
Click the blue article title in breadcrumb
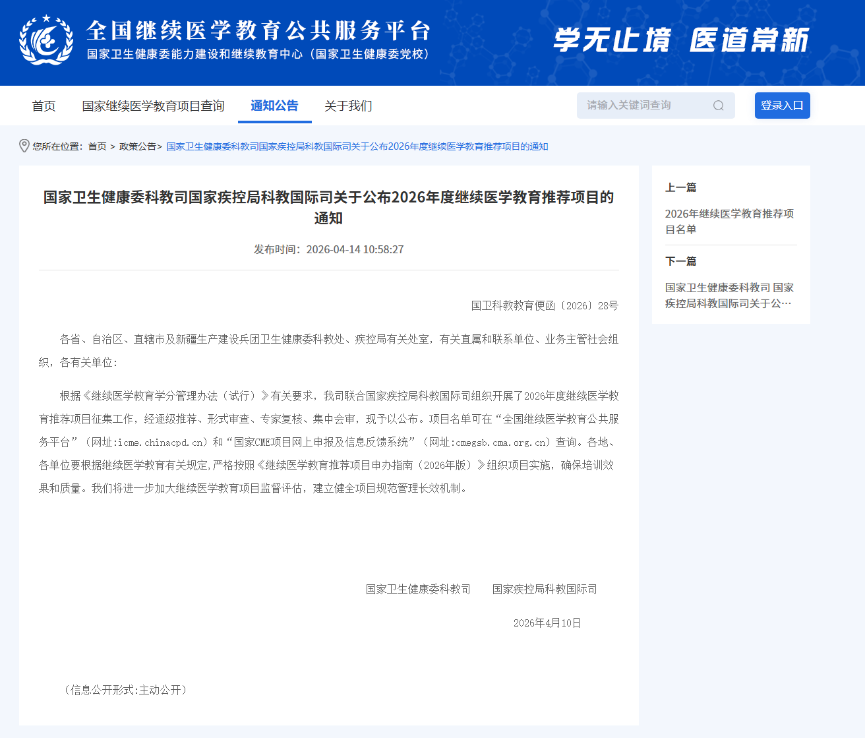[357, 146]
